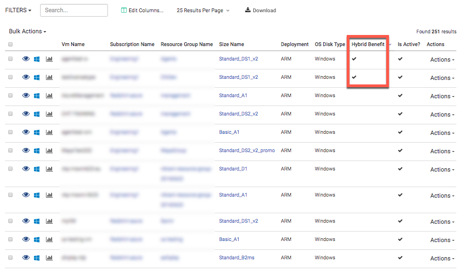Screen dimensions: 463x271
Task: Open the bar chart icon in the Standard_D1 row
Action: click(x=50, y=169)
